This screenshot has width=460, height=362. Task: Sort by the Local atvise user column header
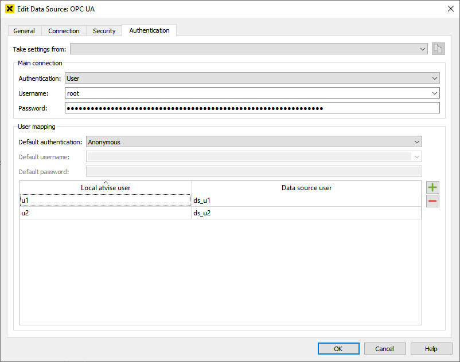(105, 187)
